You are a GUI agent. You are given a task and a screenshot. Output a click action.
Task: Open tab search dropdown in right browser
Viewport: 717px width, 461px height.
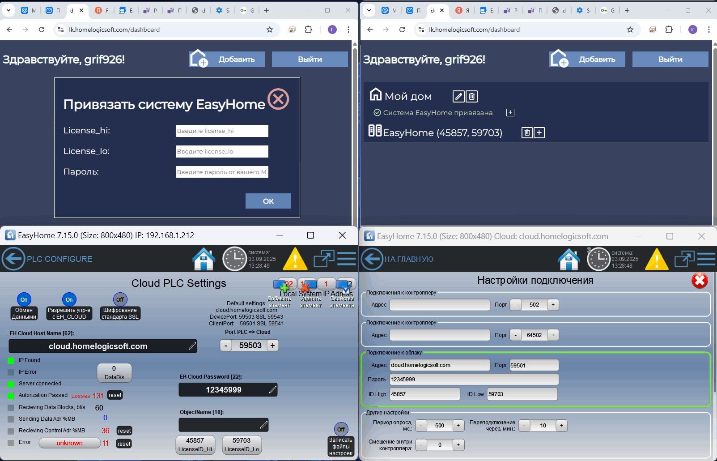click(x=369, y=10)
